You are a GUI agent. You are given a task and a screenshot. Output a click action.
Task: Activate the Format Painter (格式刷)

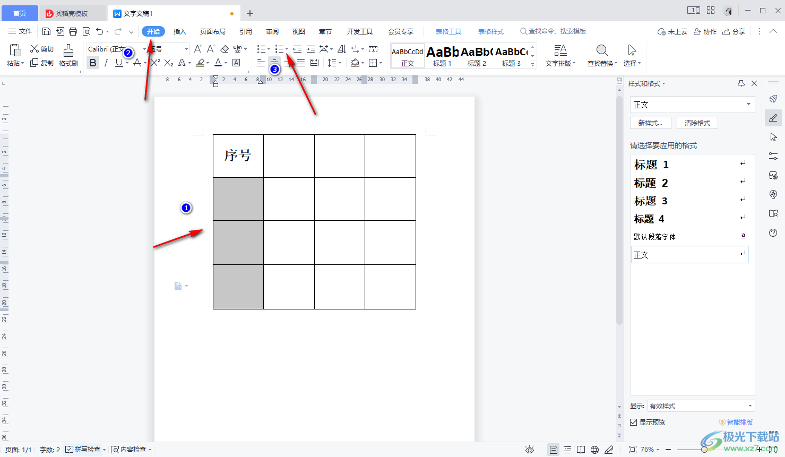tap(68, 55)
